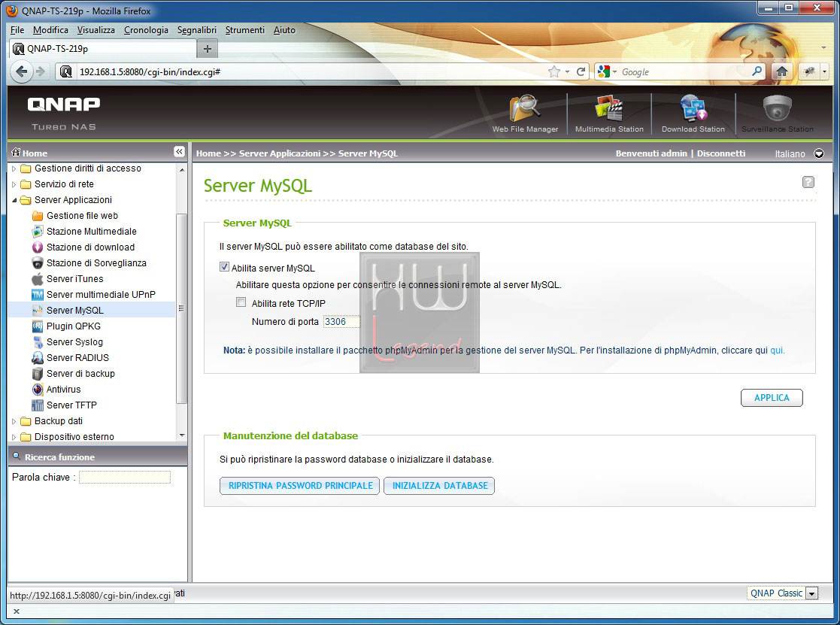Image resolution: width=840 pixels, height=625 pixels.
Task: Click the APPLICA button
Action: pyautogui.click(x=772, y=398)
